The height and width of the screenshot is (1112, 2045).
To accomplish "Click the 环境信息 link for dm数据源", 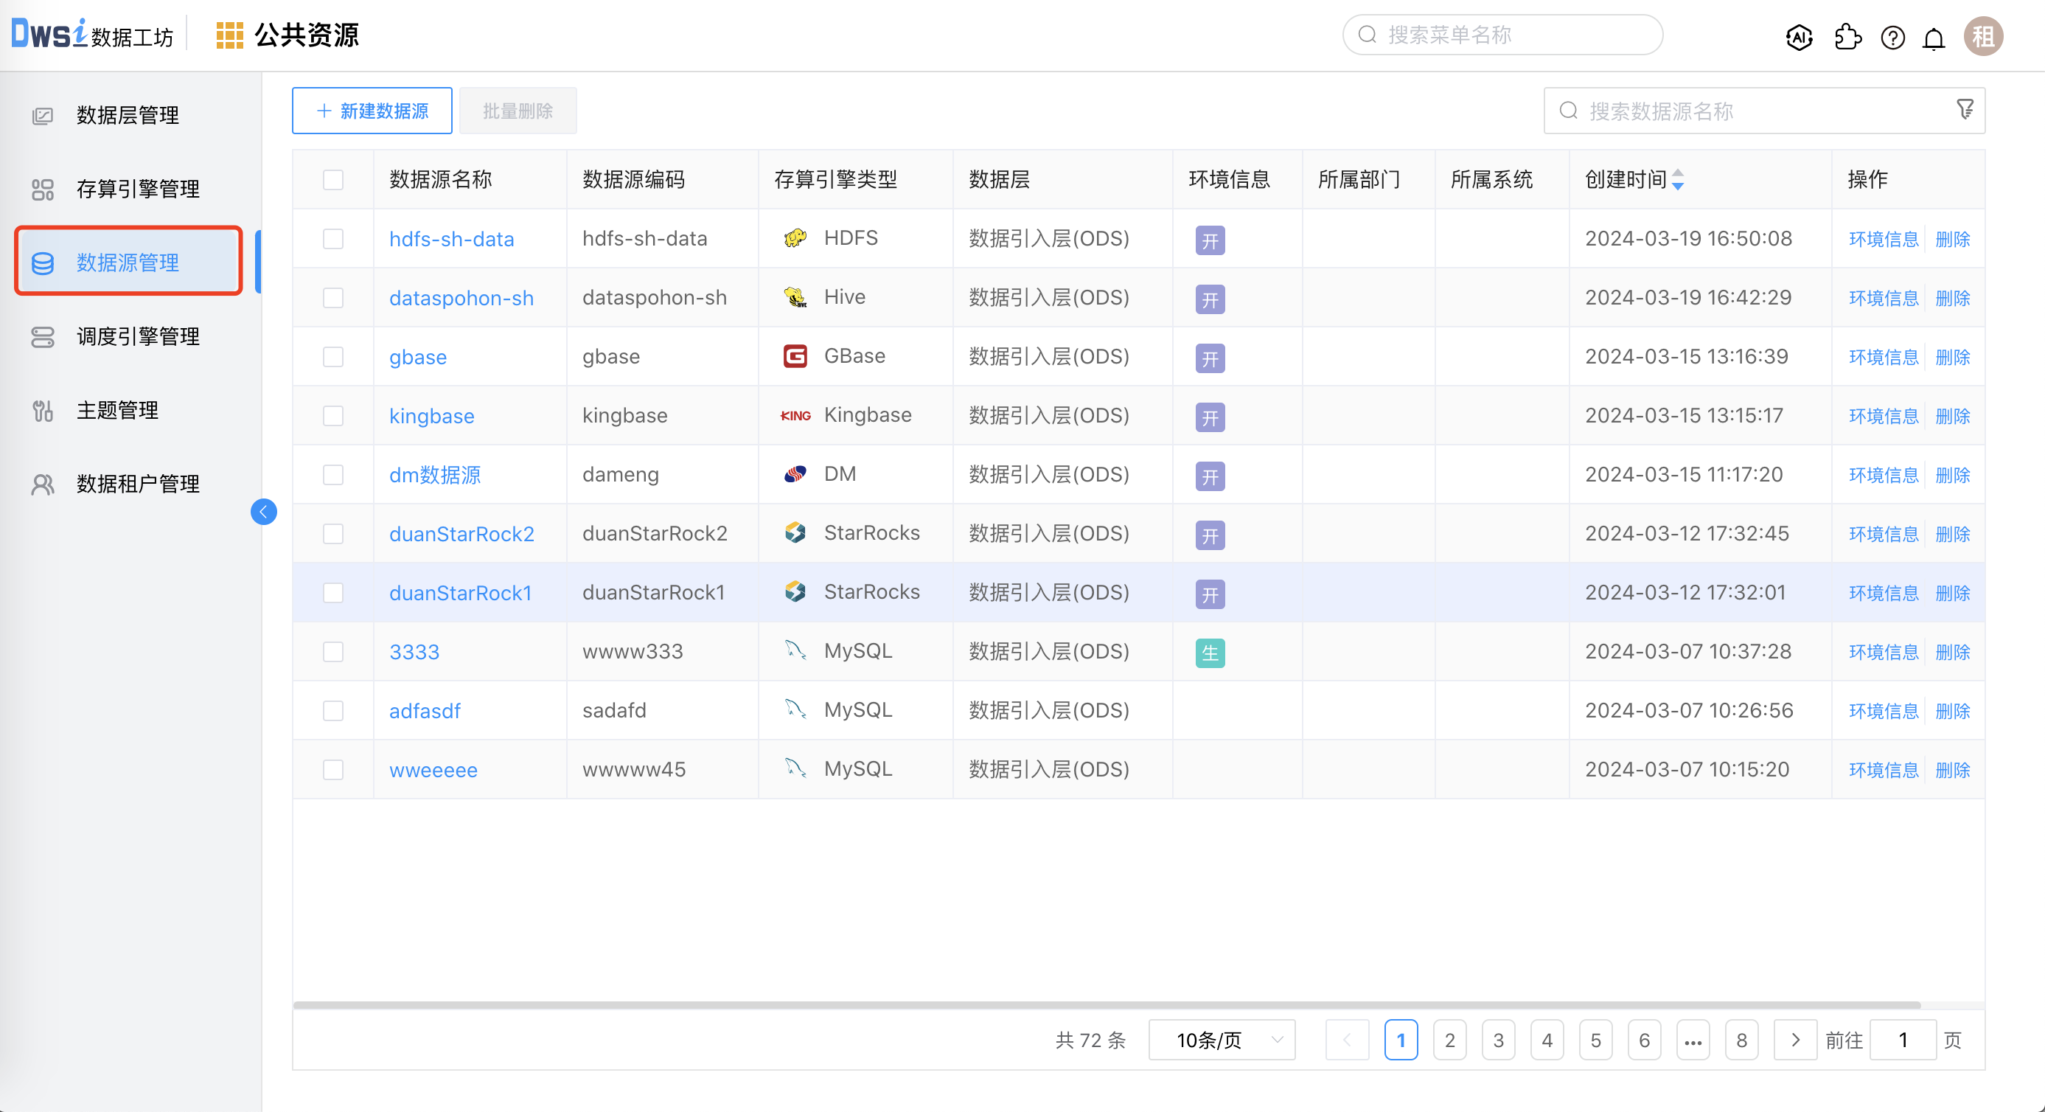I will [x=1882, y=474].
